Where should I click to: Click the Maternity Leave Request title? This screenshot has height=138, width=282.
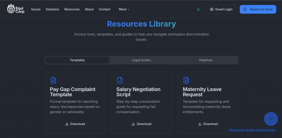click(202, 92)
